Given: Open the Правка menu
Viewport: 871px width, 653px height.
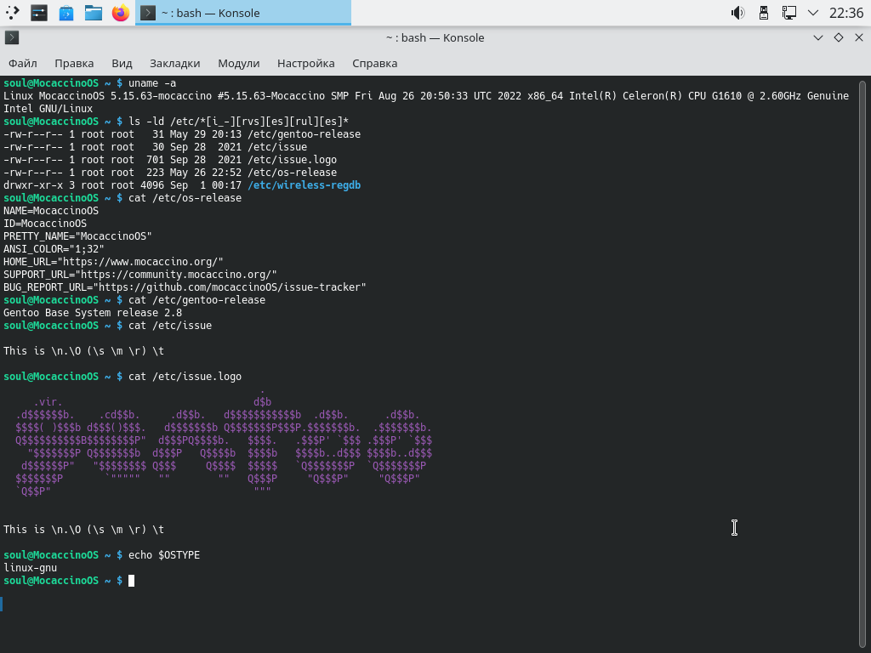Looking at the screenshot, I should coord(74,63).
